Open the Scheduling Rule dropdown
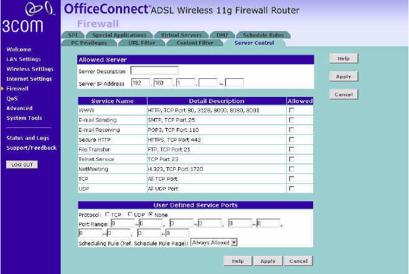The height and width of the screenshot is (274, 409). tap(214, 243)
